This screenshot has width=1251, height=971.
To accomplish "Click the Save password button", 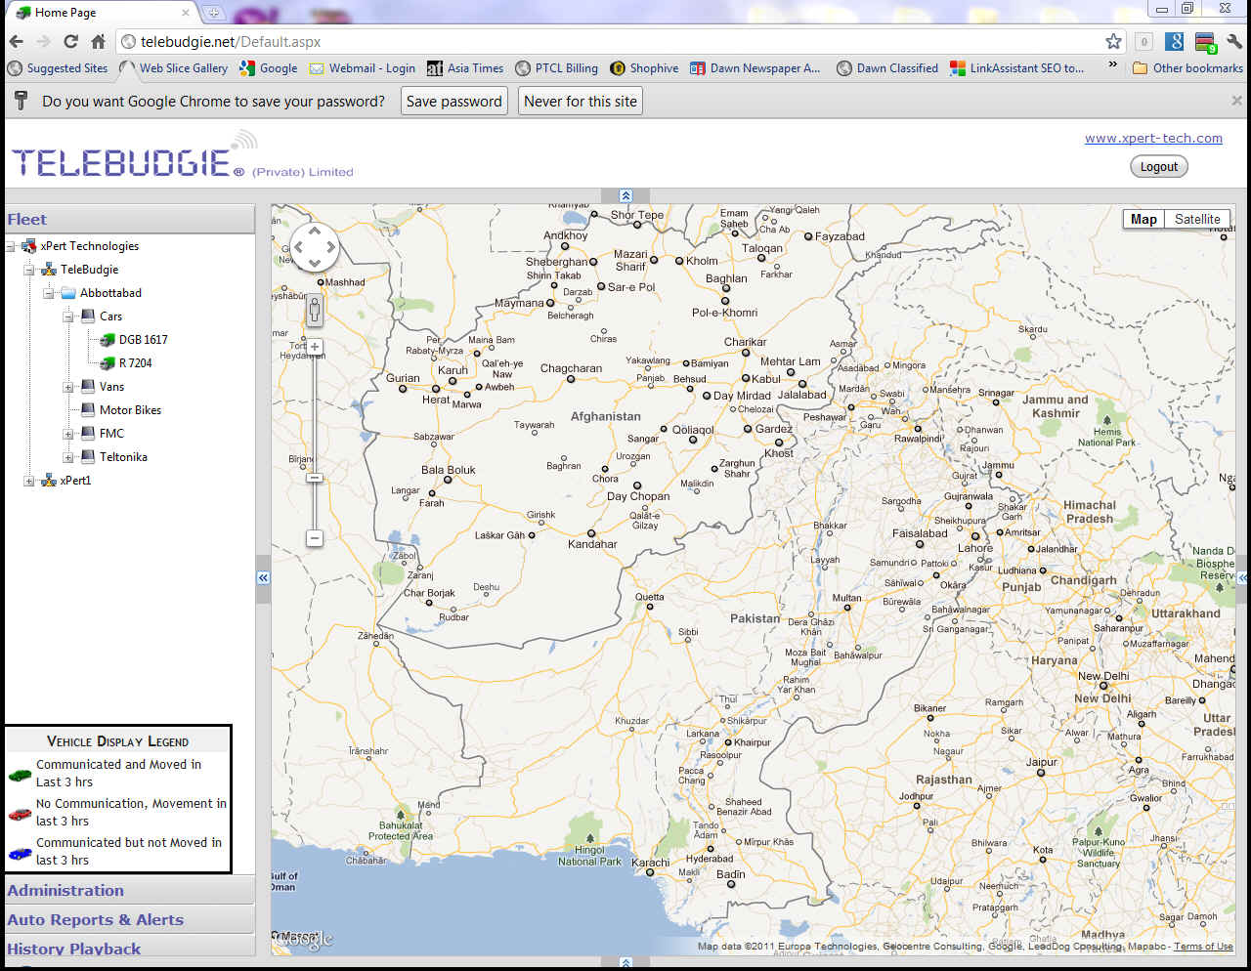I will pyautogui.click(x=454, y=102).
